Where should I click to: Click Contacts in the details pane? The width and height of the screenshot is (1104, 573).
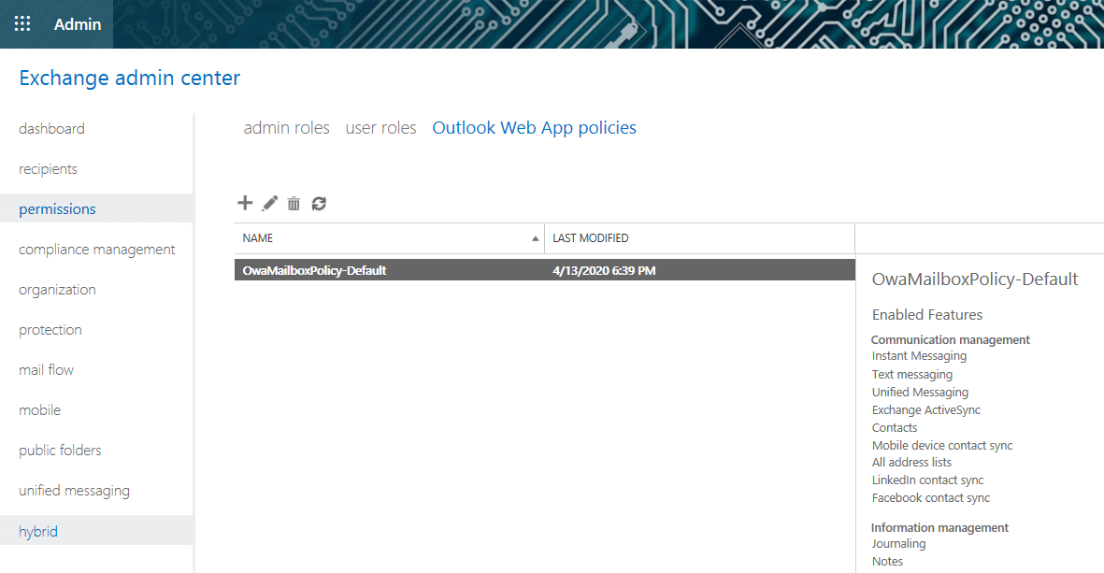click(895, 427)
